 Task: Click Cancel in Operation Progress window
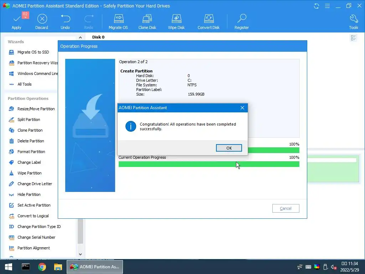286,208
